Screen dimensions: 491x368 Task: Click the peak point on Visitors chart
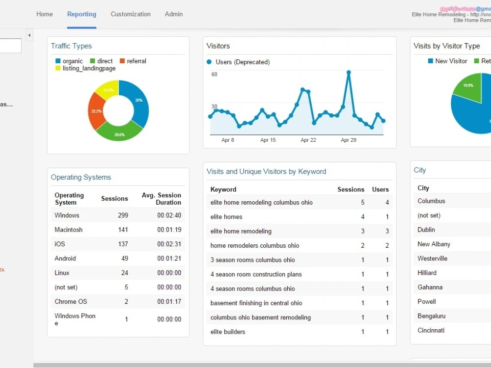[349, 72]
